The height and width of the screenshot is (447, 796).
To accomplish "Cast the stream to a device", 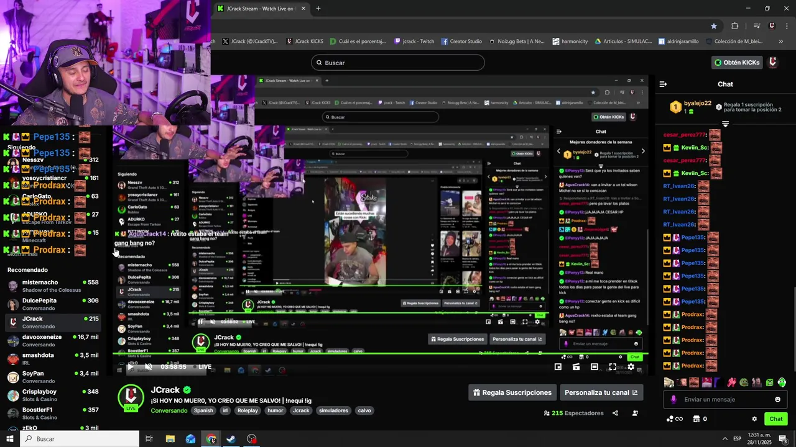I will pos(576,367).
